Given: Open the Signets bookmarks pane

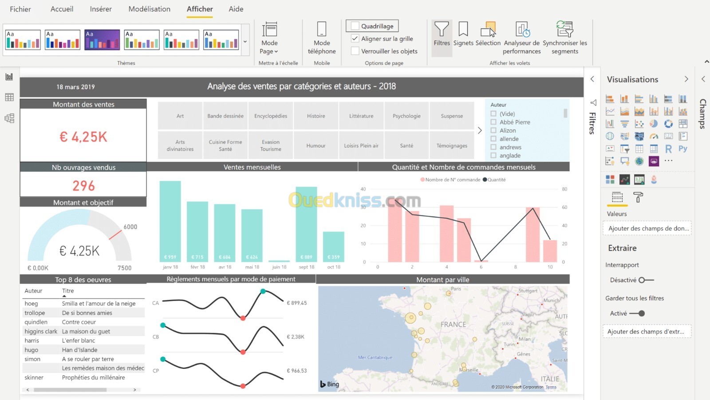Looking at the screenshot, I should [x=463, y=34].
